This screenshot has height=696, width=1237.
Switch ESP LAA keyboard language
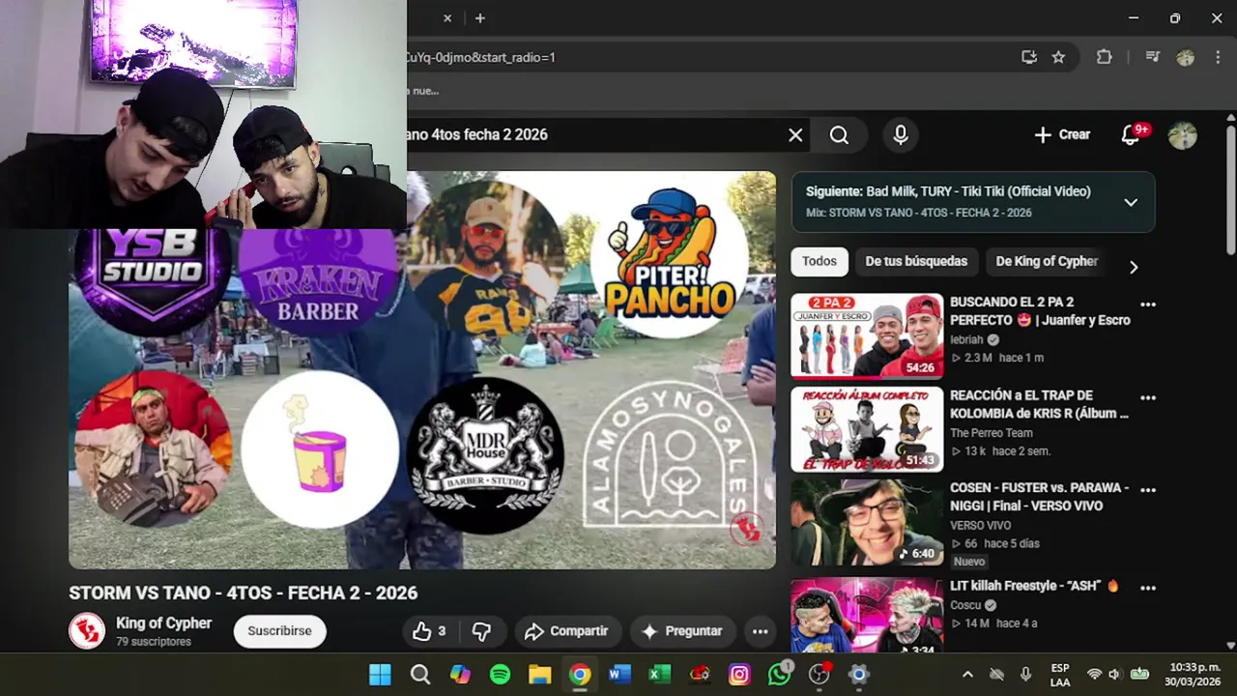tap(1060, 675)
